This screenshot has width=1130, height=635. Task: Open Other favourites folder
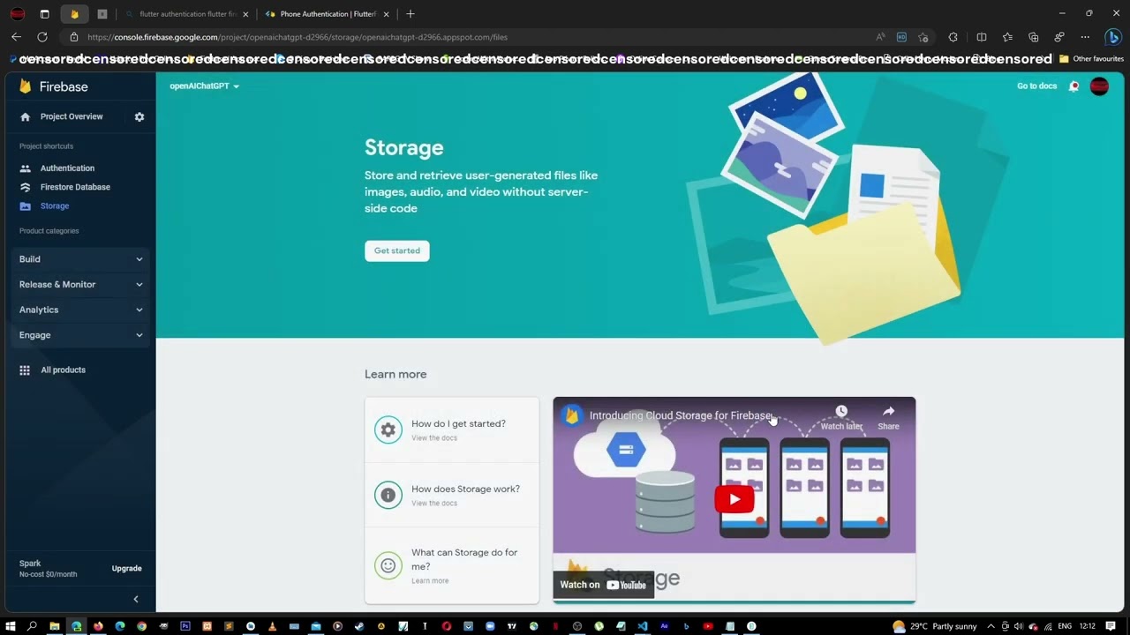[1091, 59]
